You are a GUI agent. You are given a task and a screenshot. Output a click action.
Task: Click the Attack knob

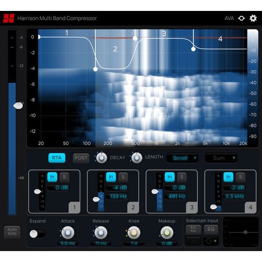(x=68, y=232)
